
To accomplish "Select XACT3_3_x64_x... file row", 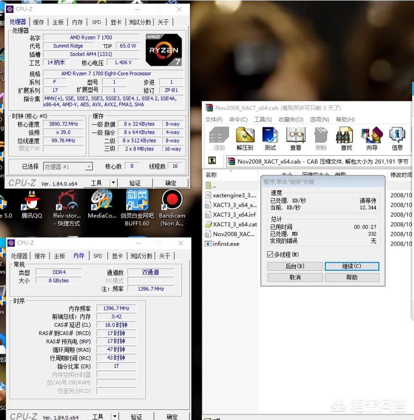I will point(231,205).
